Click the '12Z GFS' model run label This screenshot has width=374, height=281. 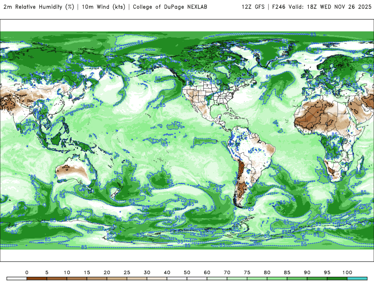[x=253, y=7]
